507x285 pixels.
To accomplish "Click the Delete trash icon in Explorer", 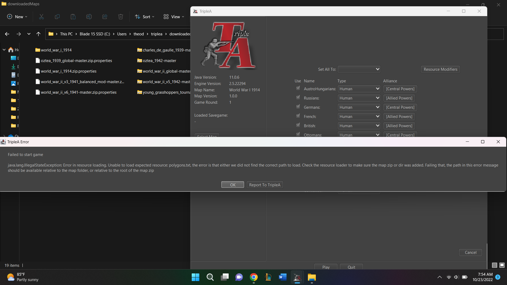I will (121, 17).
